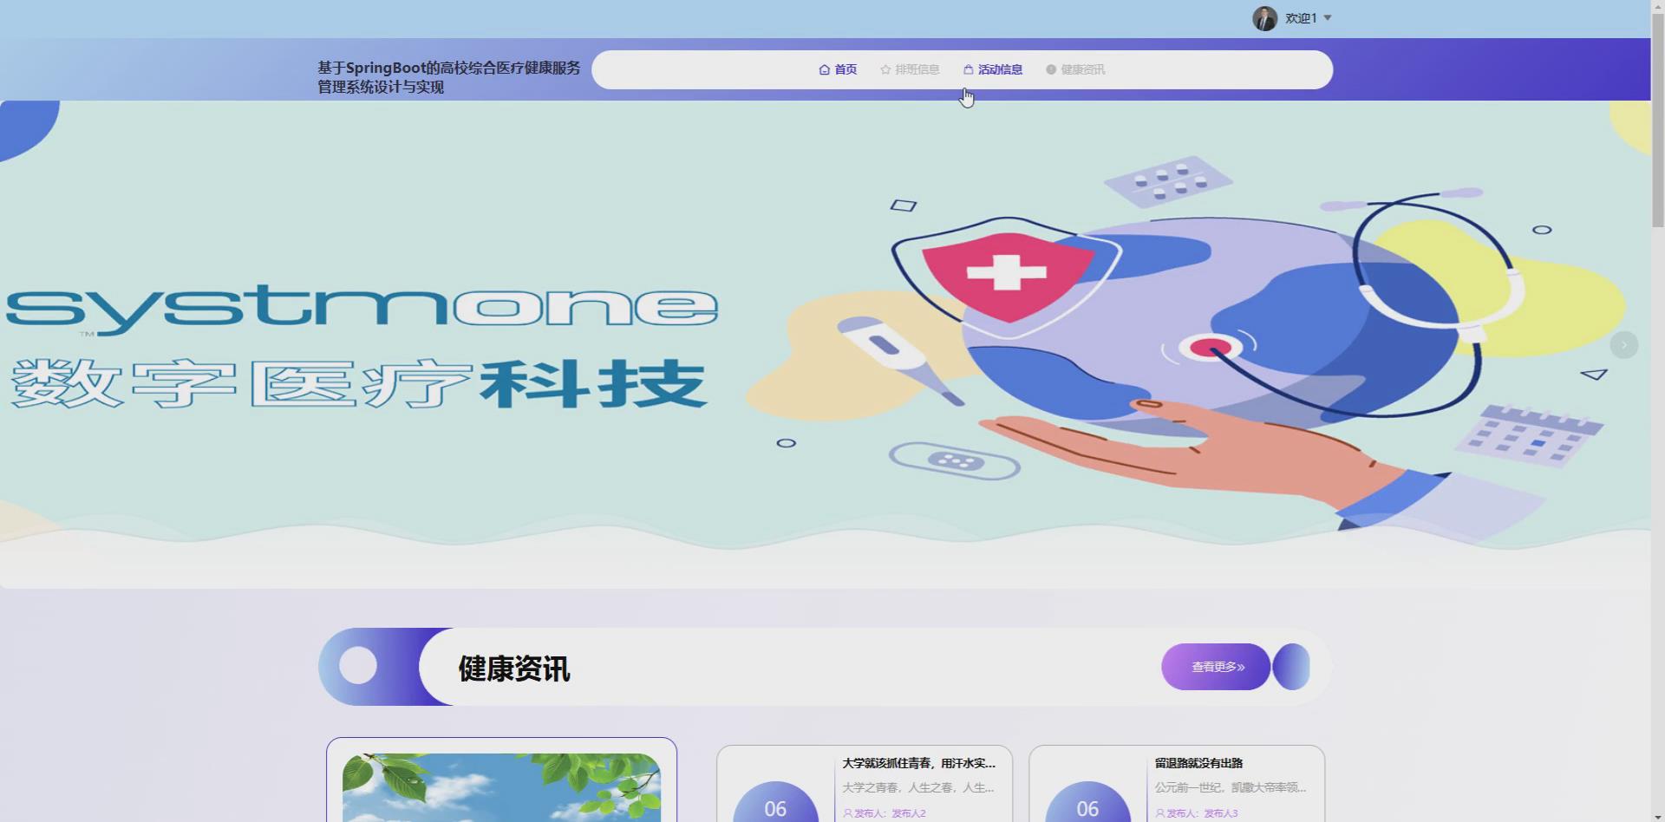Advance carousel with right arrow
Viewport: 1665px width, 822px height.
(1624, 345)
